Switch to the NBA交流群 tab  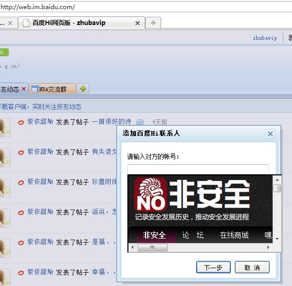52,89
